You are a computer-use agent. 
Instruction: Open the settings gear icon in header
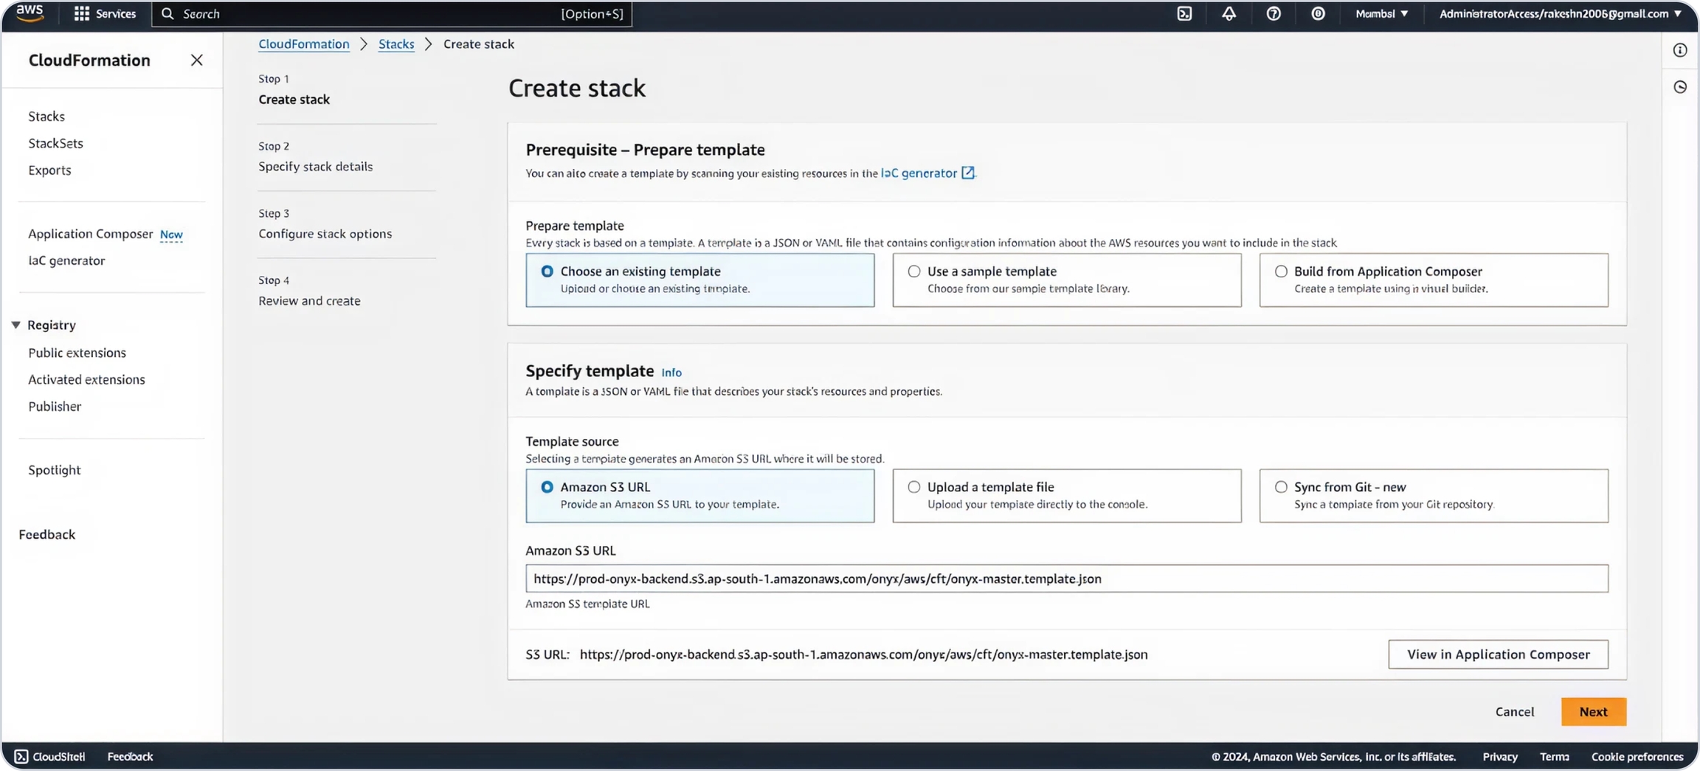click(1318, 13)
